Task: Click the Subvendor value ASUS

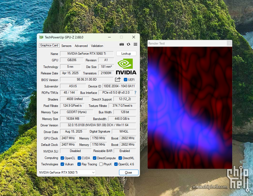Action: click(73, 86)
